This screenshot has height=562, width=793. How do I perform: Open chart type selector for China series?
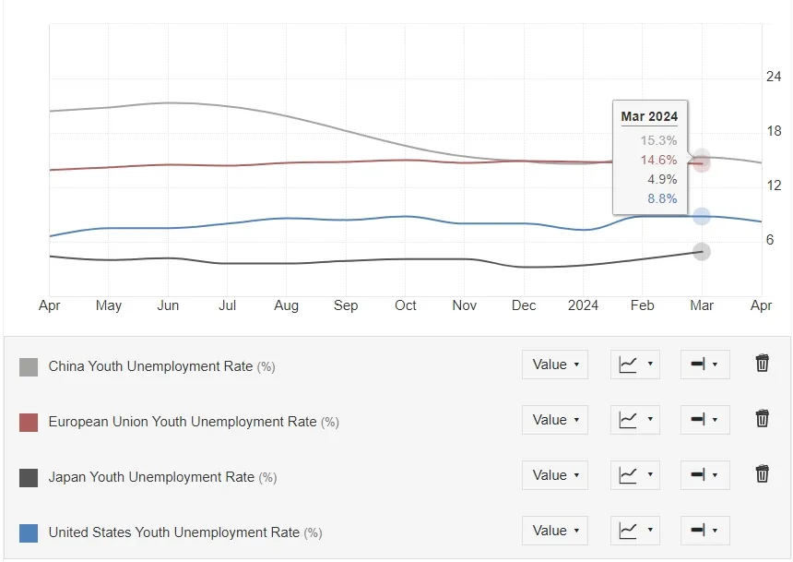[x=635, y=364]
